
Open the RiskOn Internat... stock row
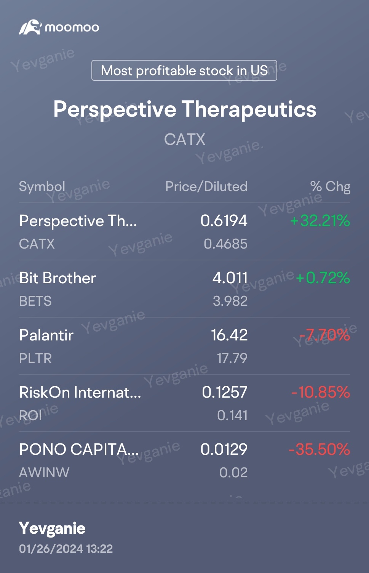click(x=185, y=403)
